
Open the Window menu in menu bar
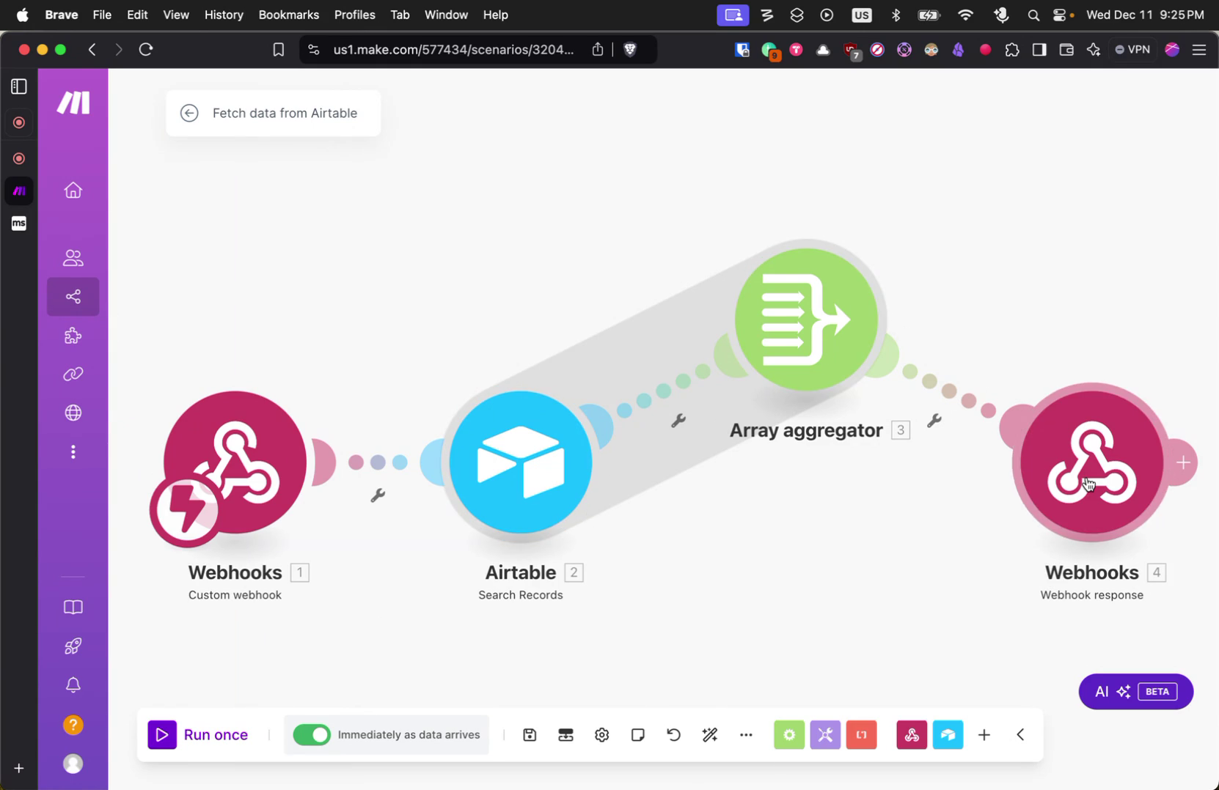coord(445,14)
